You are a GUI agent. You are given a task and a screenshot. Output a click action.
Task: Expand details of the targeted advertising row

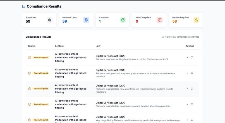tap(187, 104)
